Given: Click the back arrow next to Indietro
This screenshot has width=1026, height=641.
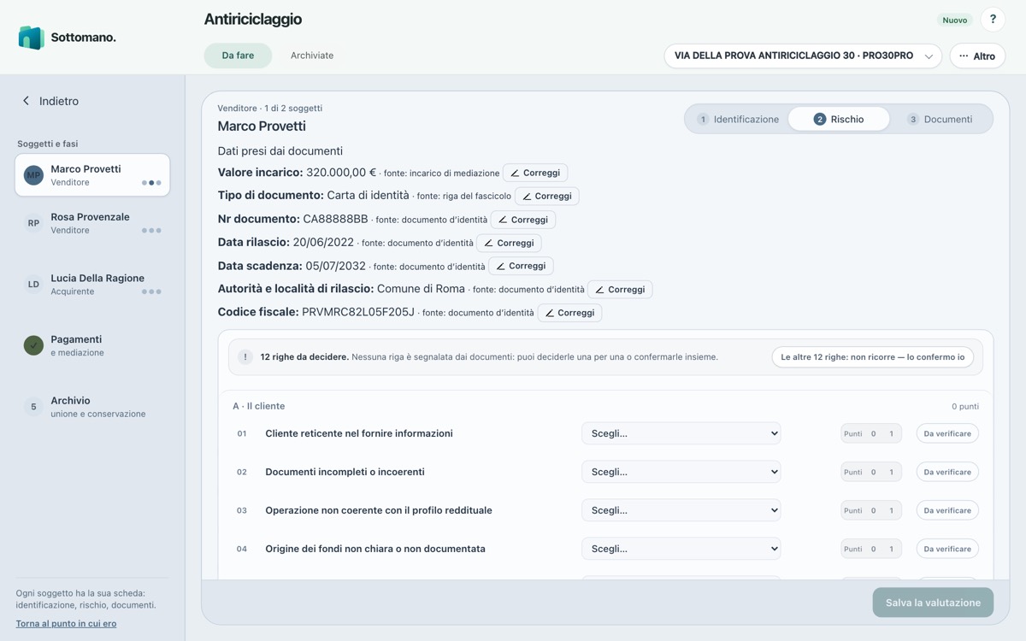Looking at the screenshot, I should click(x=26, y=101).
